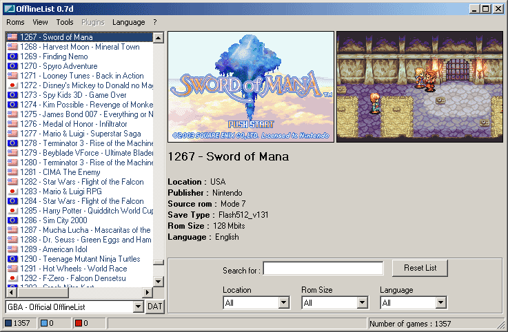The width and height of the screenshot is (508, 332).
Task: Open the Location filter dropdown
Action: tap(283, 302)
